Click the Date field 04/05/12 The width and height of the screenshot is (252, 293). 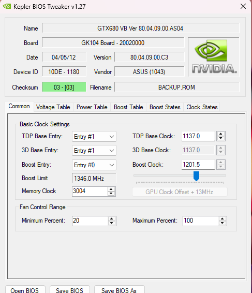point(64,57)
